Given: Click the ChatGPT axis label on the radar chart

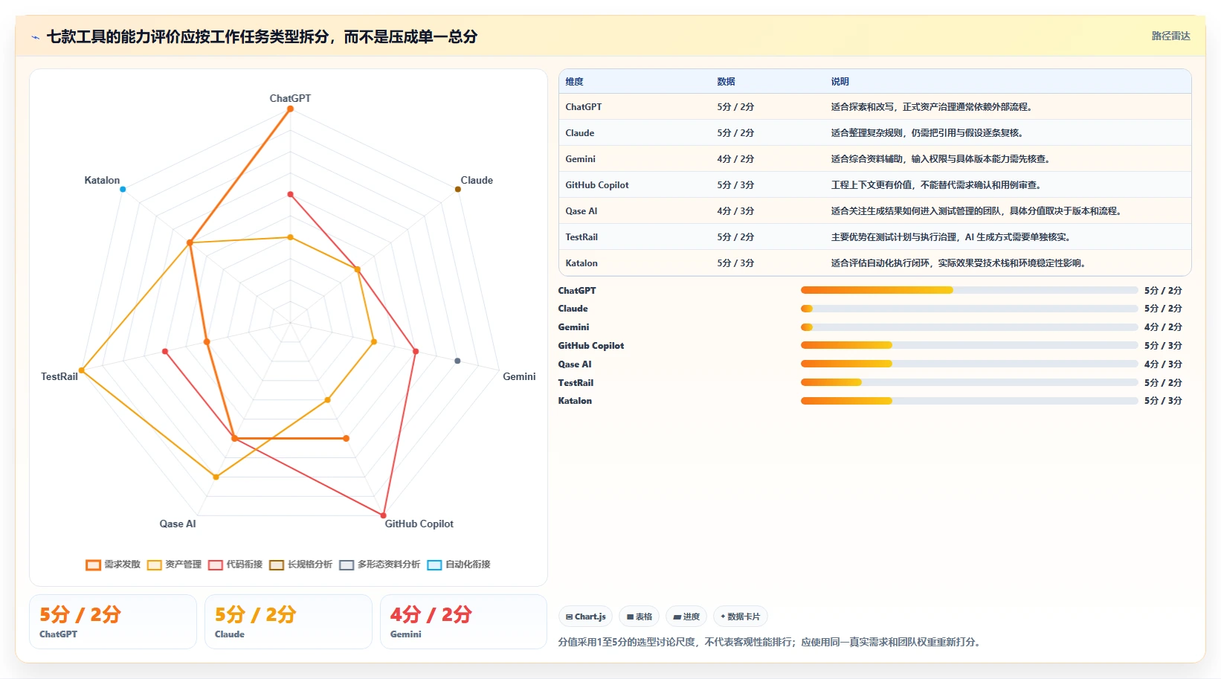Looking at the screenshot, I should click(290, 98).
